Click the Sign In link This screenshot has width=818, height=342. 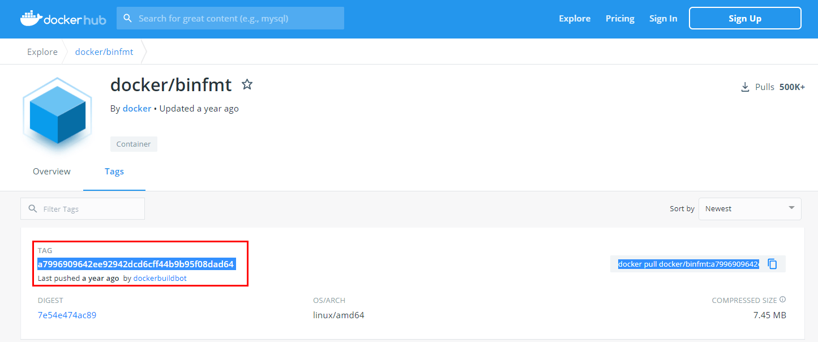(x=663, y=18)
